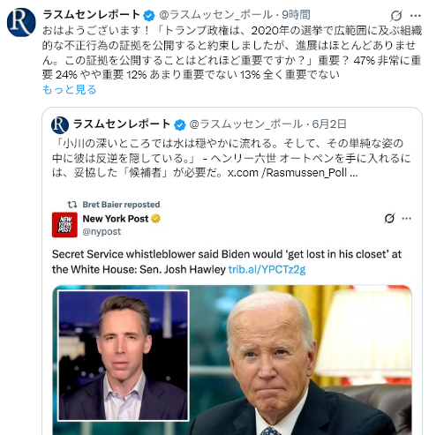429x435 pixels.
Task: Click the quoted post's verified badge
Action: pos(179,124)
